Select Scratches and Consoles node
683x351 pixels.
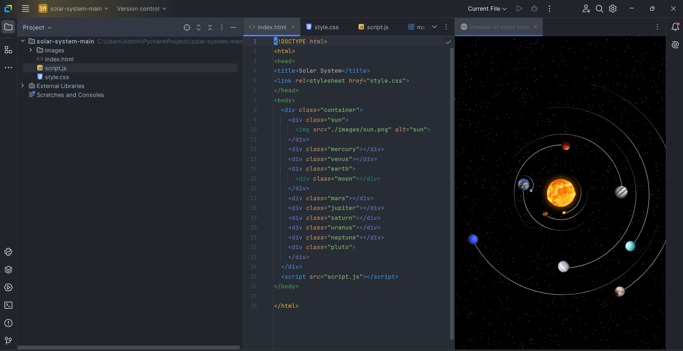[x=66, y=95]
